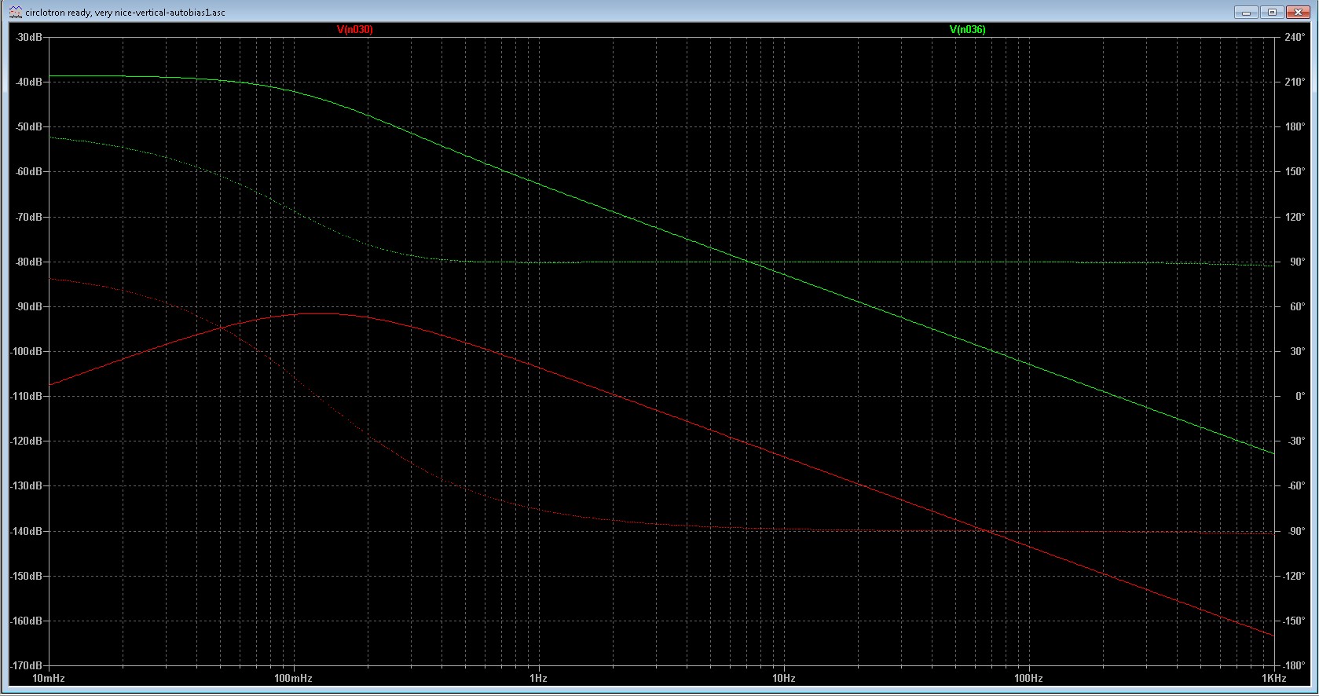Viewport: 1319px width, 696px height.
Task: Click the -100dB magnitude axis label
Action: [27, 351]
